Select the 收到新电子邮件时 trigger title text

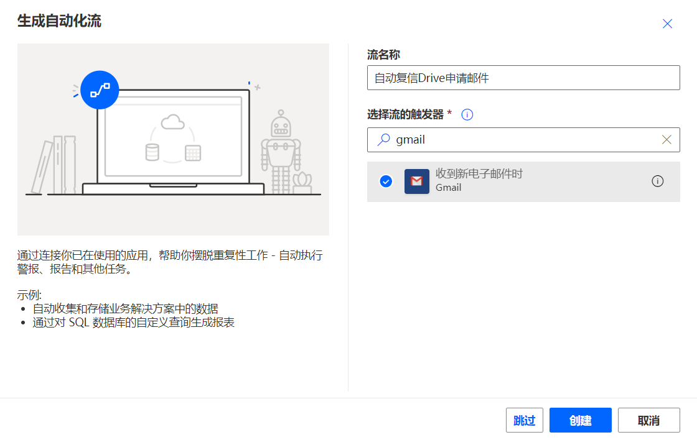click(479, 173)
